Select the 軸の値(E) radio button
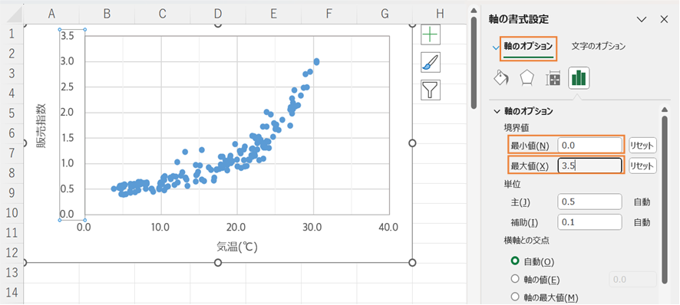 coord(515,280)
